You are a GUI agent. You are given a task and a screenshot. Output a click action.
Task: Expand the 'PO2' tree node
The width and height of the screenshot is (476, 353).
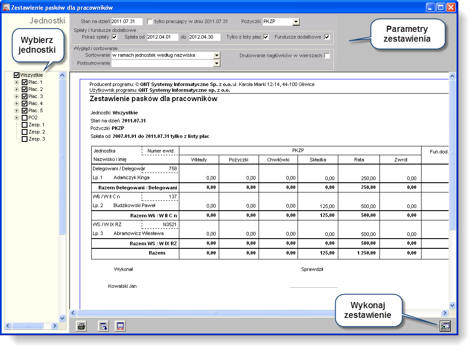pyautogui.click(x=17, y=118)
